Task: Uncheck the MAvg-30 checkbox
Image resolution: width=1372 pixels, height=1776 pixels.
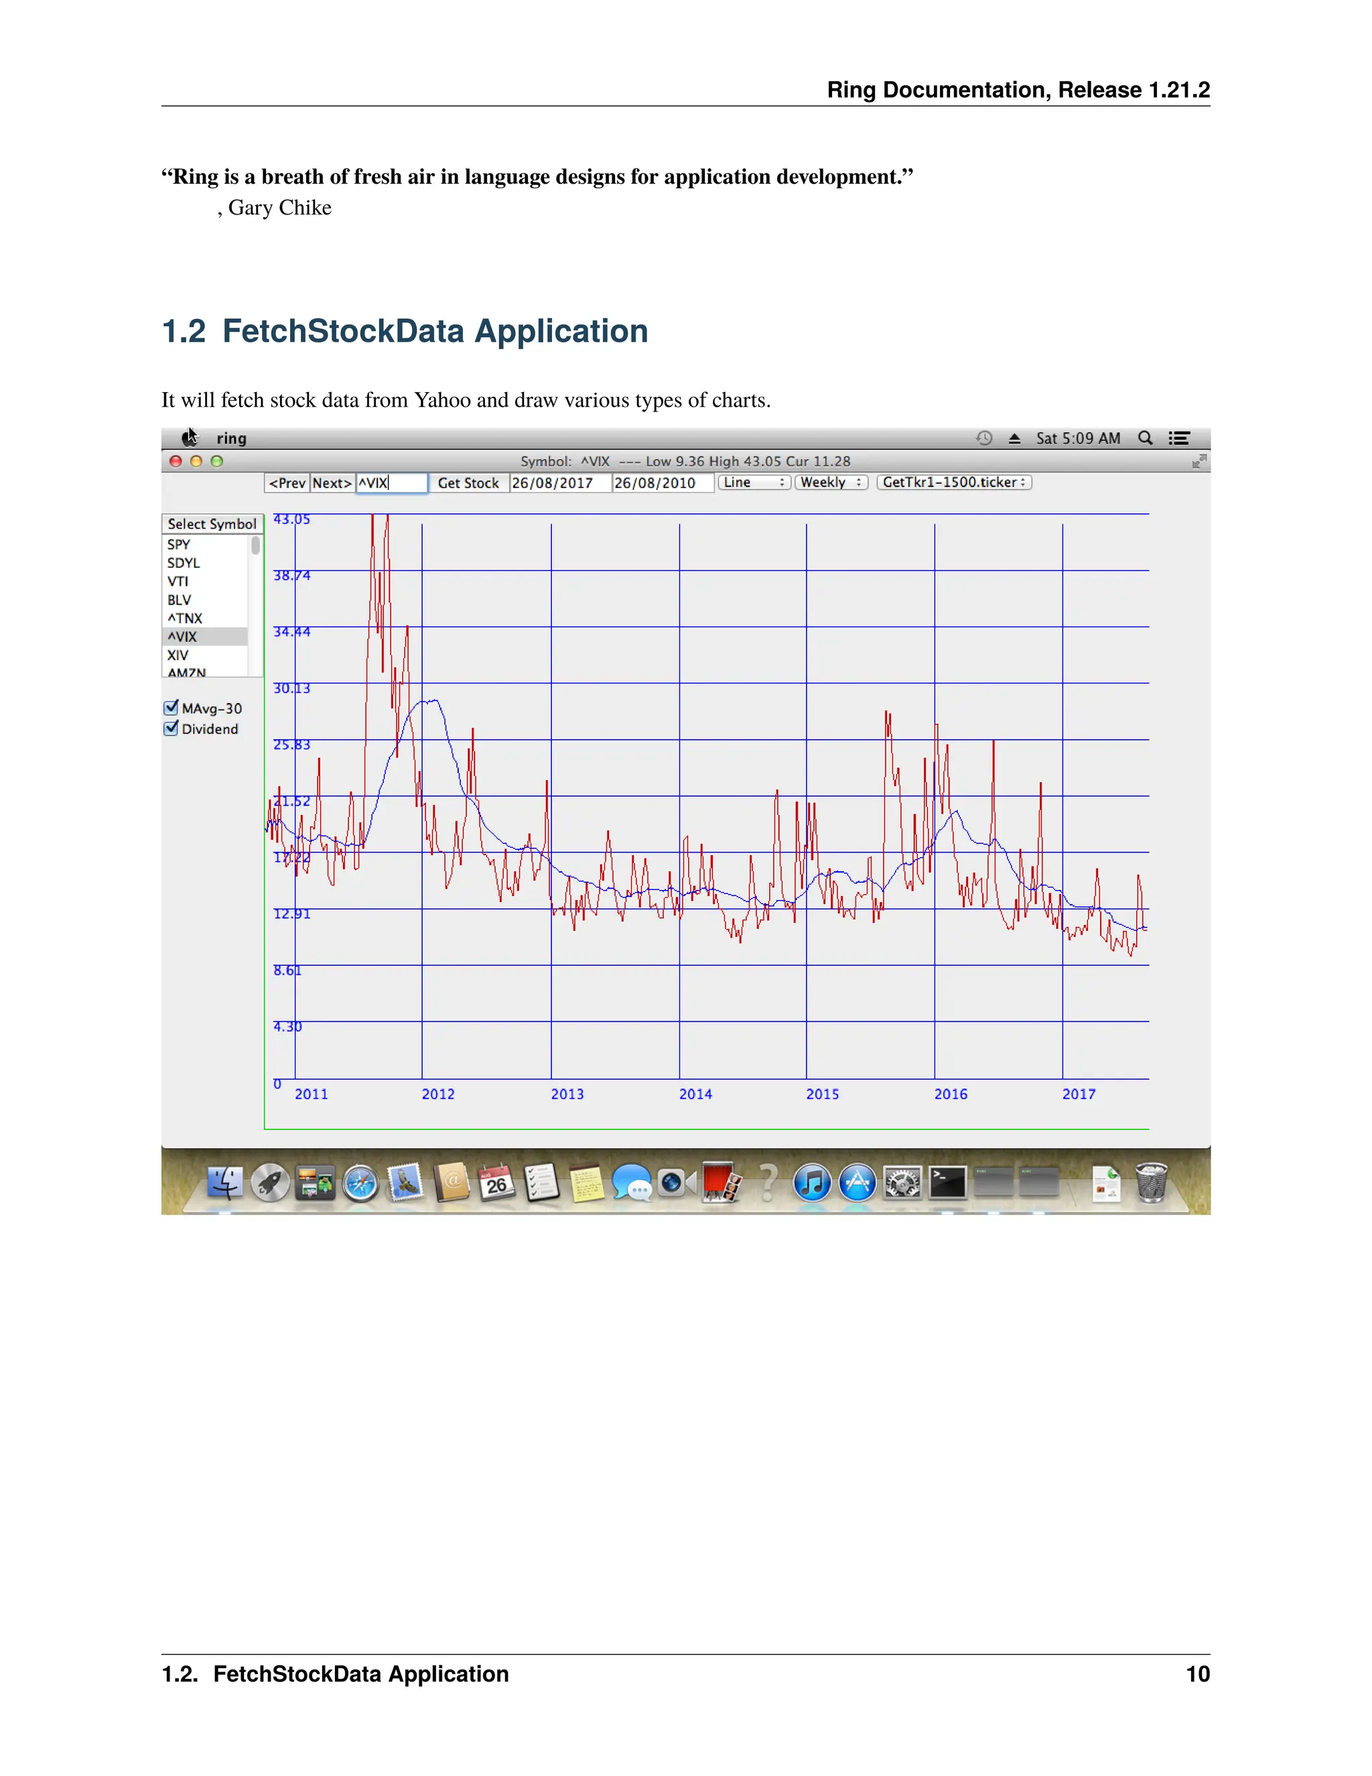Action: coord(171,708)
